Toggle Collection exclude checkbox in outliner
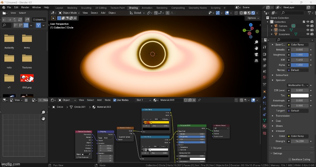The width and height of the screenshot is (316, 167). tap(304, 22)
